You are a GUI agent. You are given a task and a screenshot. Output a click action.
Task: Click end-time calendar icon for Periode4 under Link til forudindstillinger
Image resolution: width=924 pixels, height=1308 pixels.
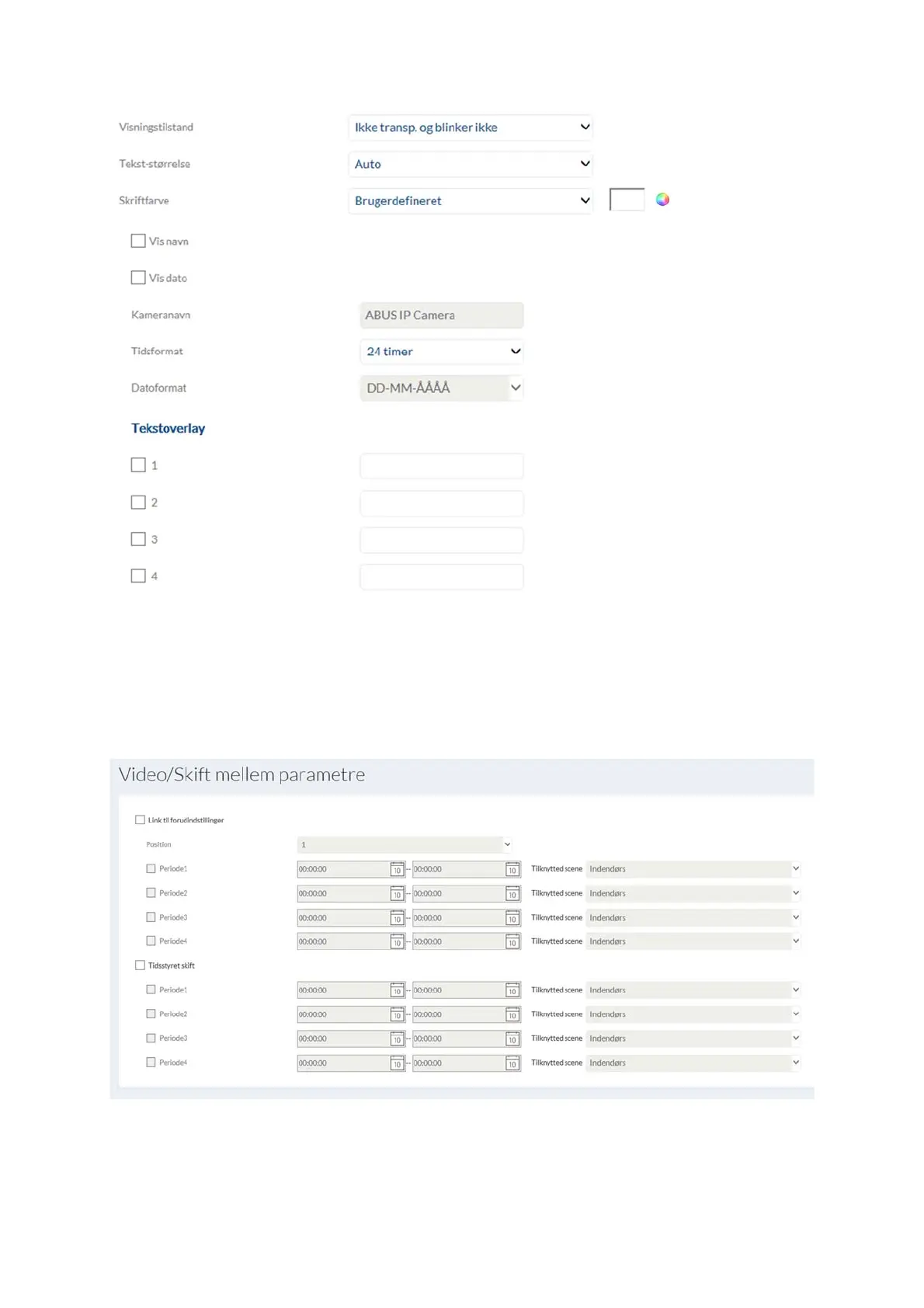pyautogui.click(x=512, y=941)
